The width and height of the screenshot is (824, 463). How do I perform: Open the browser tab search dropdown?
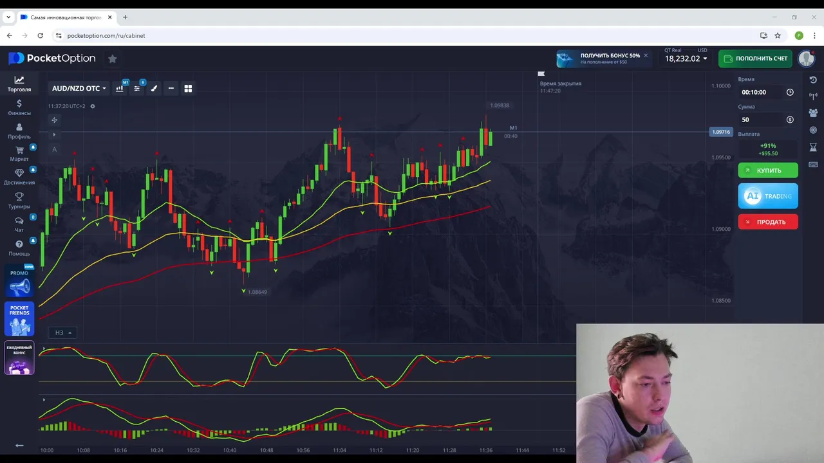coord(8,17)
